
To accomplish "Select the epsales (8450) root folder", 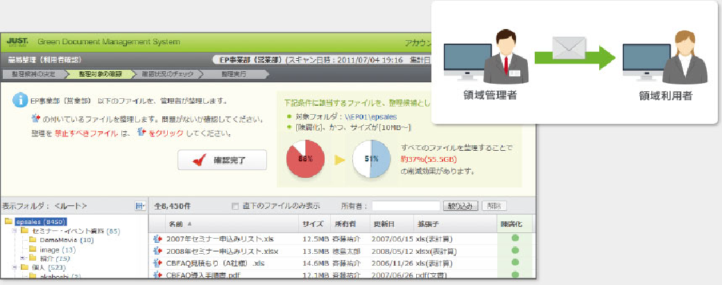I will click(x=41, y=221).
